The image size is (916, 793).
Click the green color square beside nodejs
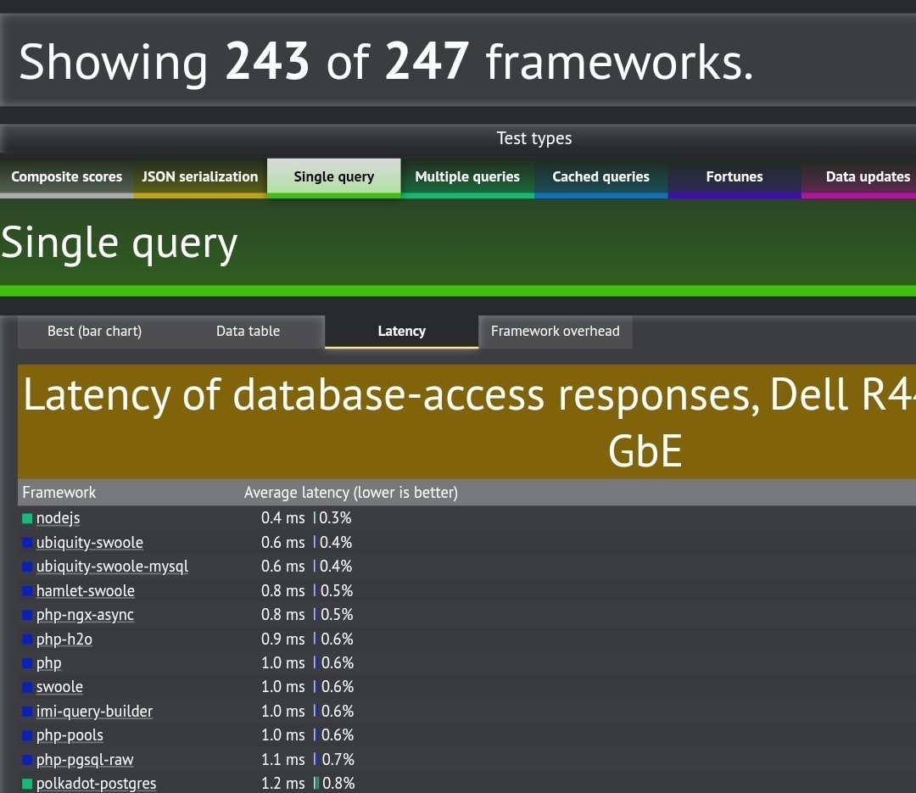click(x=27, y=518)
